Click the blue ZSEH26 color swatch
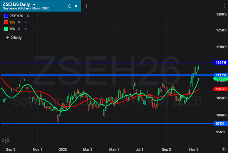This screenshot has height=153, width=228. coord(6,16)
